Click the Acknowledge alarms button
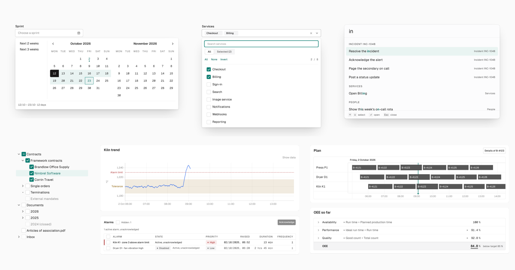 pos(287,222)
